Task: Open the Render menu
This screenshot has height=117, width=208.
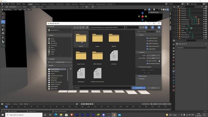Action: 13,4
